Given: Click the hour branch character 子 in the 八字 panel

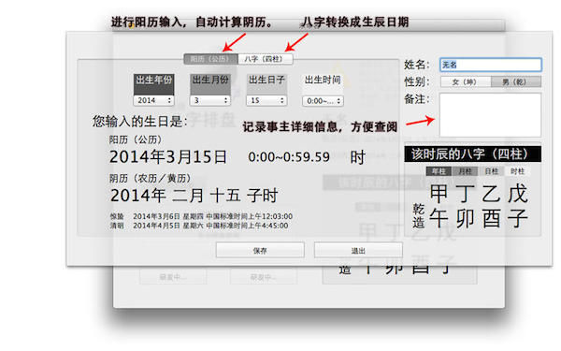Looking at the screenshot, I should [517, 218].
